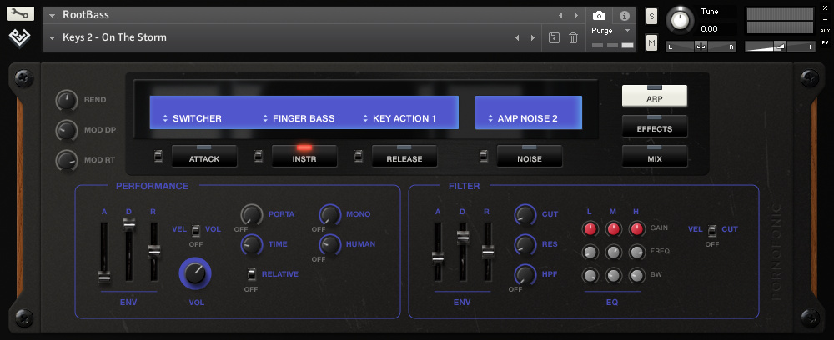Click the minus at volume slider start
This screenshot has height=340, width=834.
coord(750,47)
